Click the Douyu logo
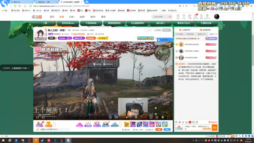This screenshot has height=143, width=254. coord(37,17)
